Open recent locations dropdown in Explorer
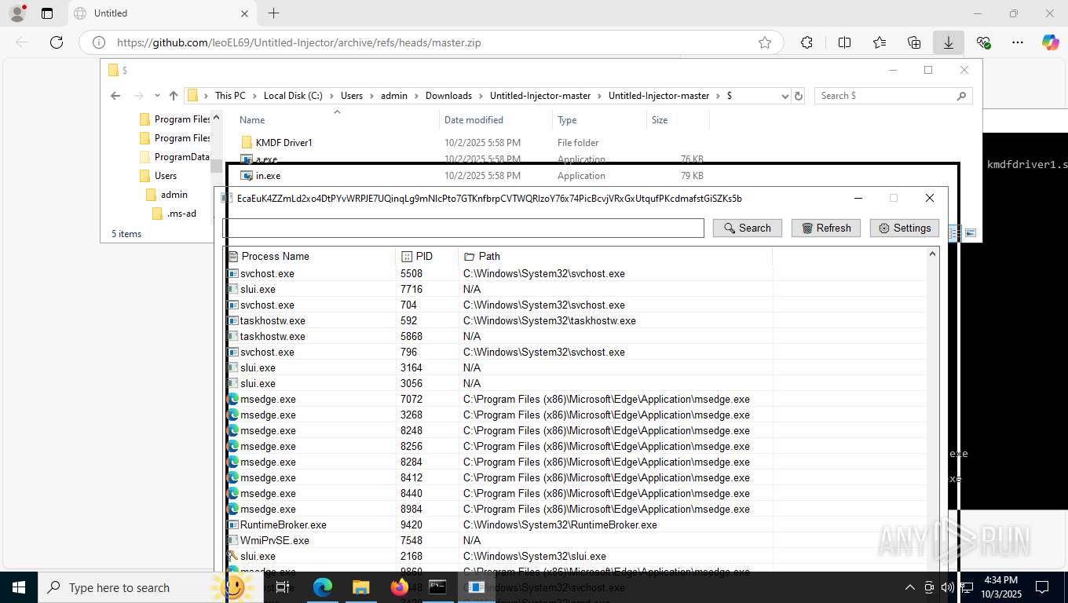1068x603 pixels. click(157, 96)
